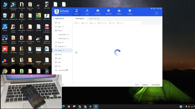Screen dimensions: 195x109
Task: Select the Adobe Photoshop desktop shortcut
Action: pyautogui.click(x=5, y=39)
